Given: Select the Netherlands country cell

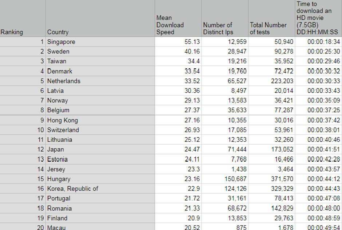Looking at the screenshot, I should point(100,81).
